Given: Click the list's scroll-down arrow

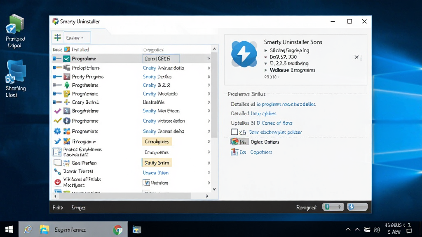Looking at the screenshot, I should [x=214, y=189].
